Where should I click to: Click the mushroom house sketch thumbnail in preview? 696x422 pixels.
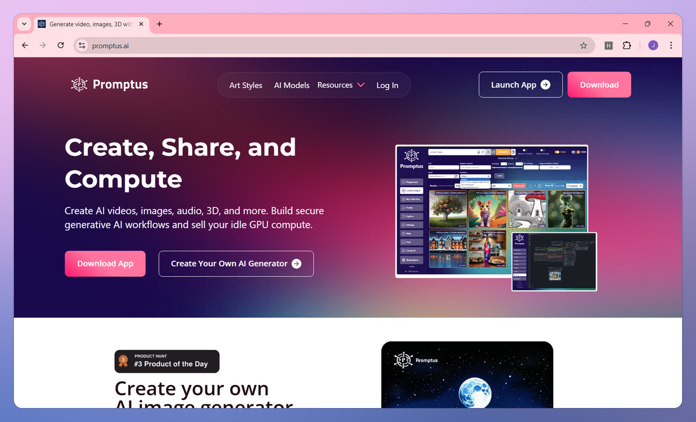coord(527,208)
